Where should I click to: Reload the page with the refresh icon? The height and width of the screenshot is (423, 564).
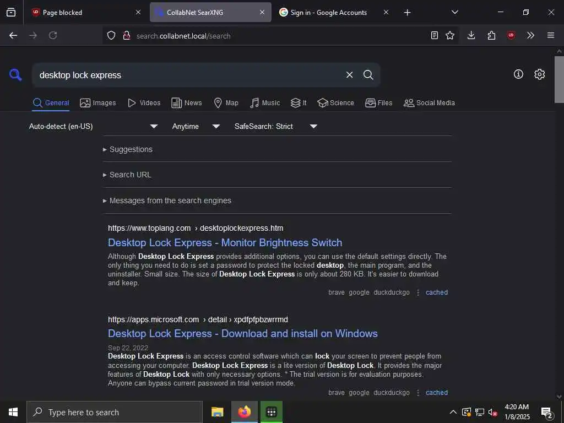coord(53,35)
